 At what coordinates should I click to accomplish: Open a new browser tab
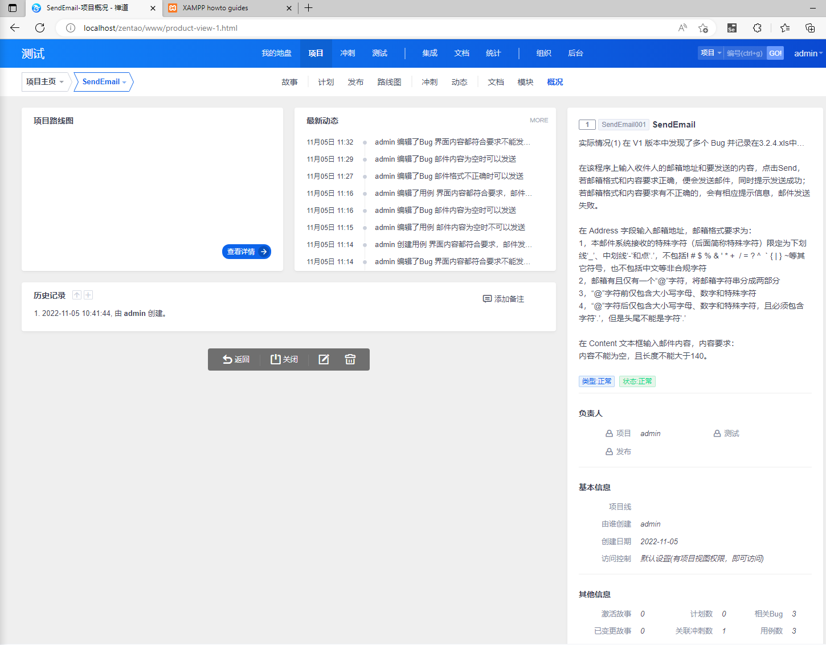coord(308,8)
